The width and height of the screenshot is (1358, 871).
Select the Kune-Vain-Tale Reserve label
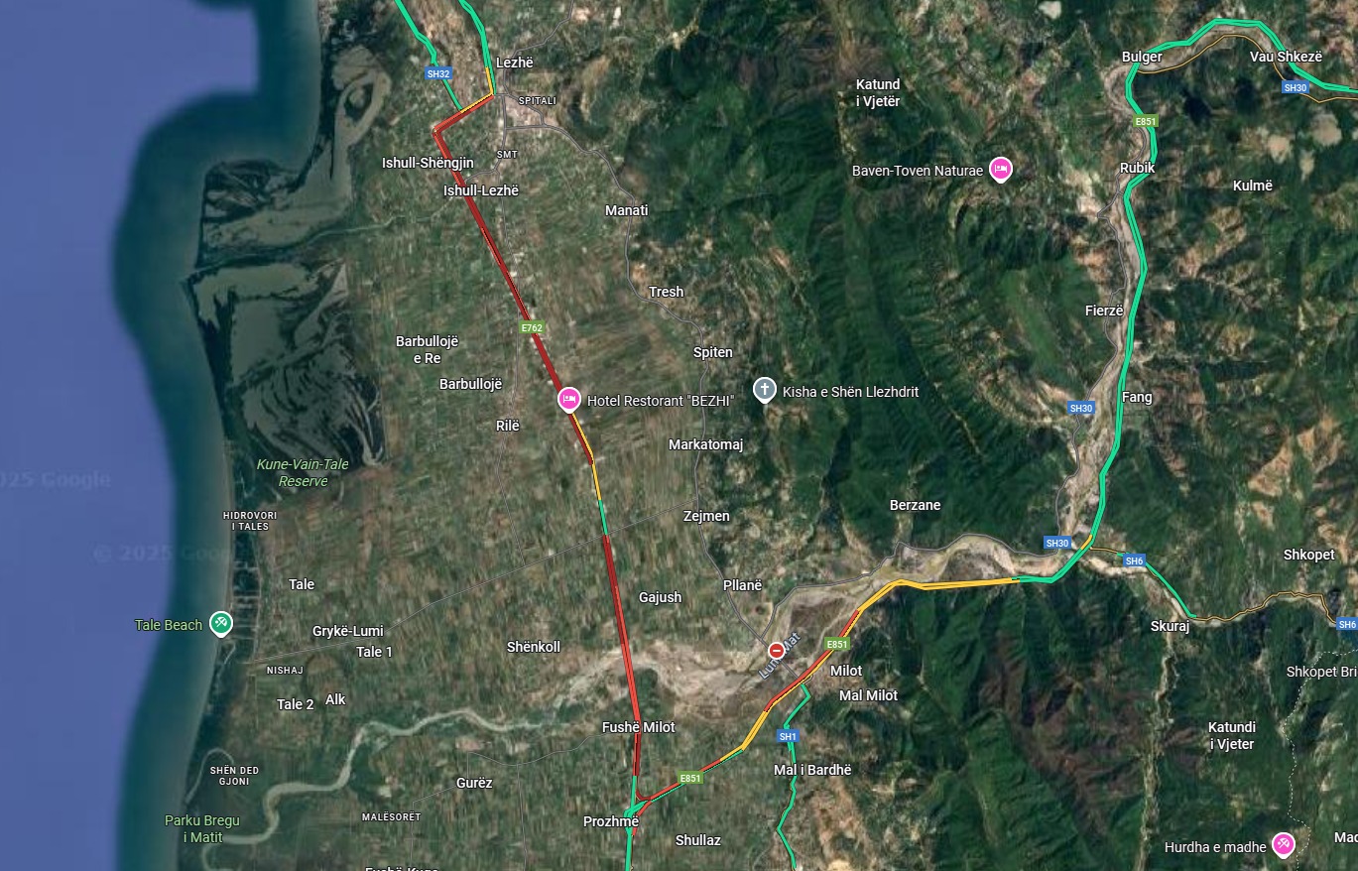[303, 472]
